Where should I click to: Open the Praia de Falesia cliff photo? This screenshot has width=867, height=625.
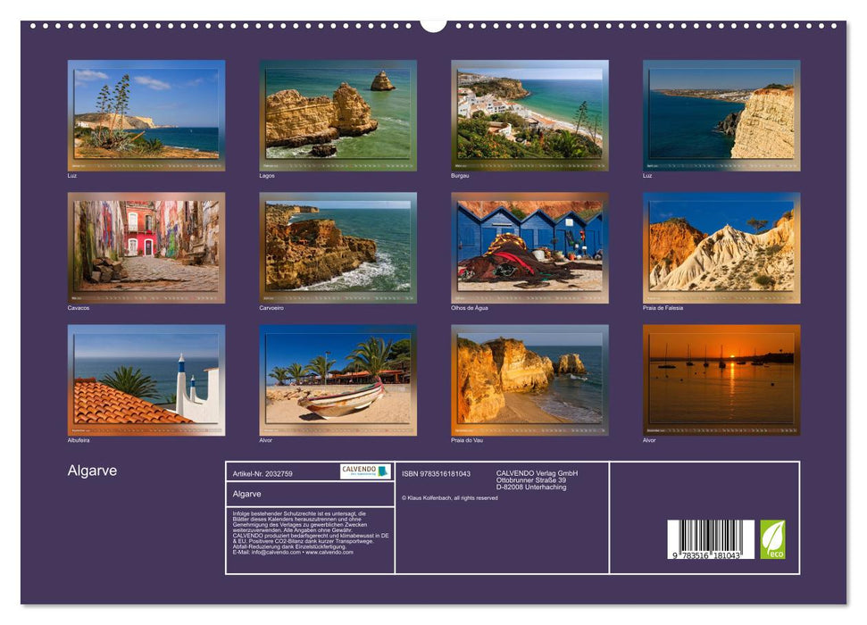click(x=723, y=248)
